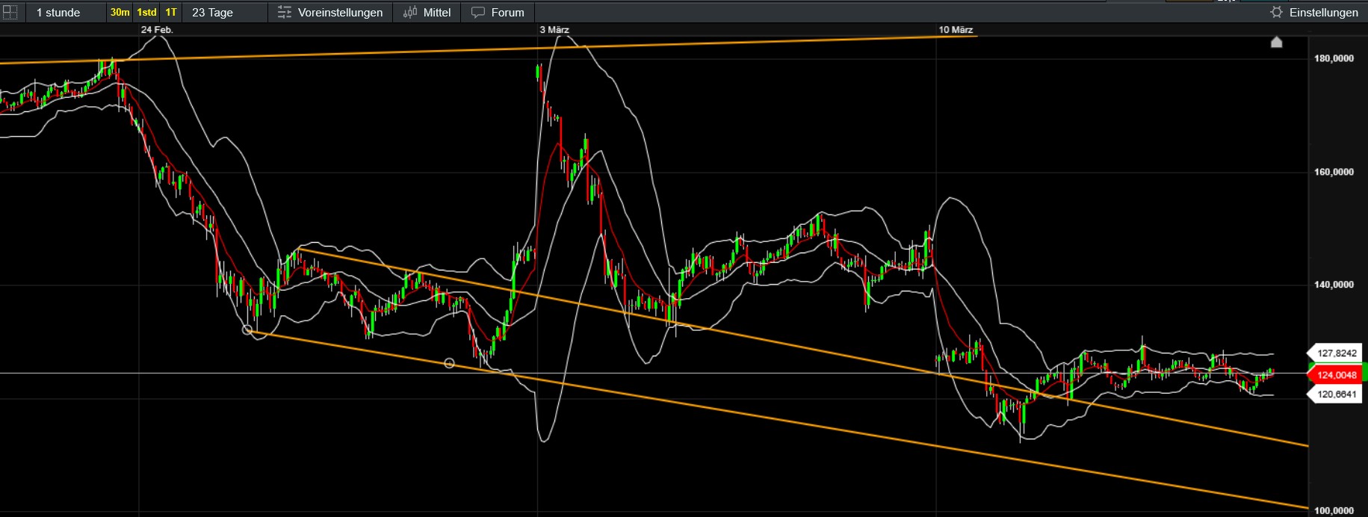Click the '24 Feb.' date axis label
This screenshot has width=1368, height=517.
(157, 30)
